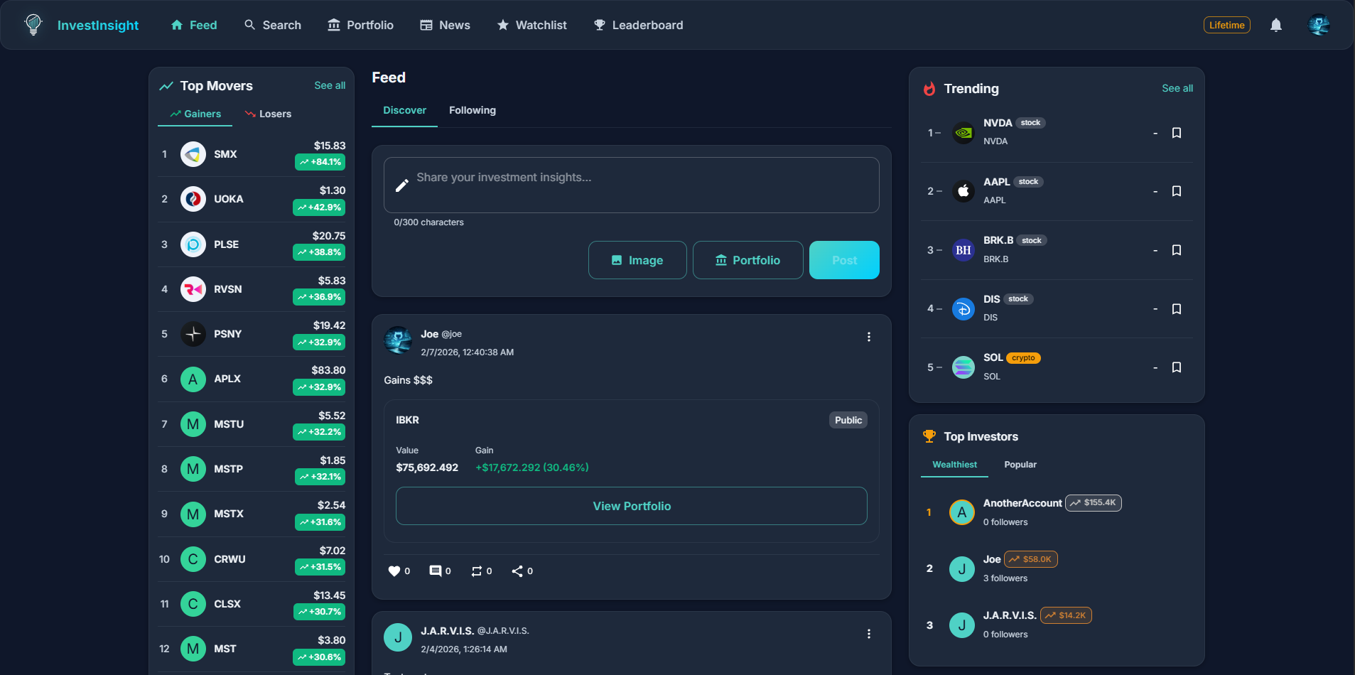Switch to the Gainers tab
This screenshot has height=675, width=1355.
coord(195,114)
